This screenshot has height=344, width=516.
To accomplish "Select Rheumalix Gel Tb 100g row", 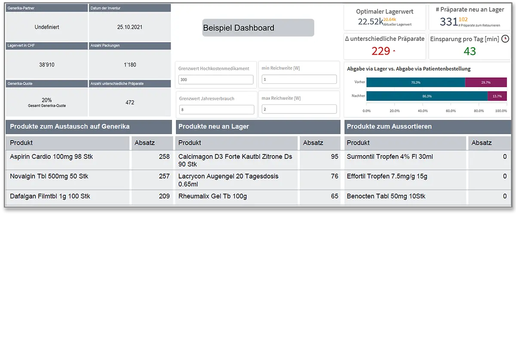I will (x=258, y=197).
